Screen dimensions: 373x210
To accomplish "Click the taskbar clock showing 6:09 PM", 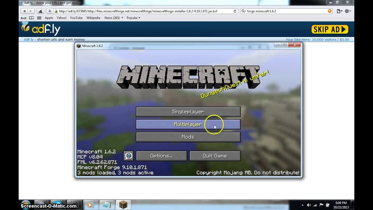I will (341, 205).
